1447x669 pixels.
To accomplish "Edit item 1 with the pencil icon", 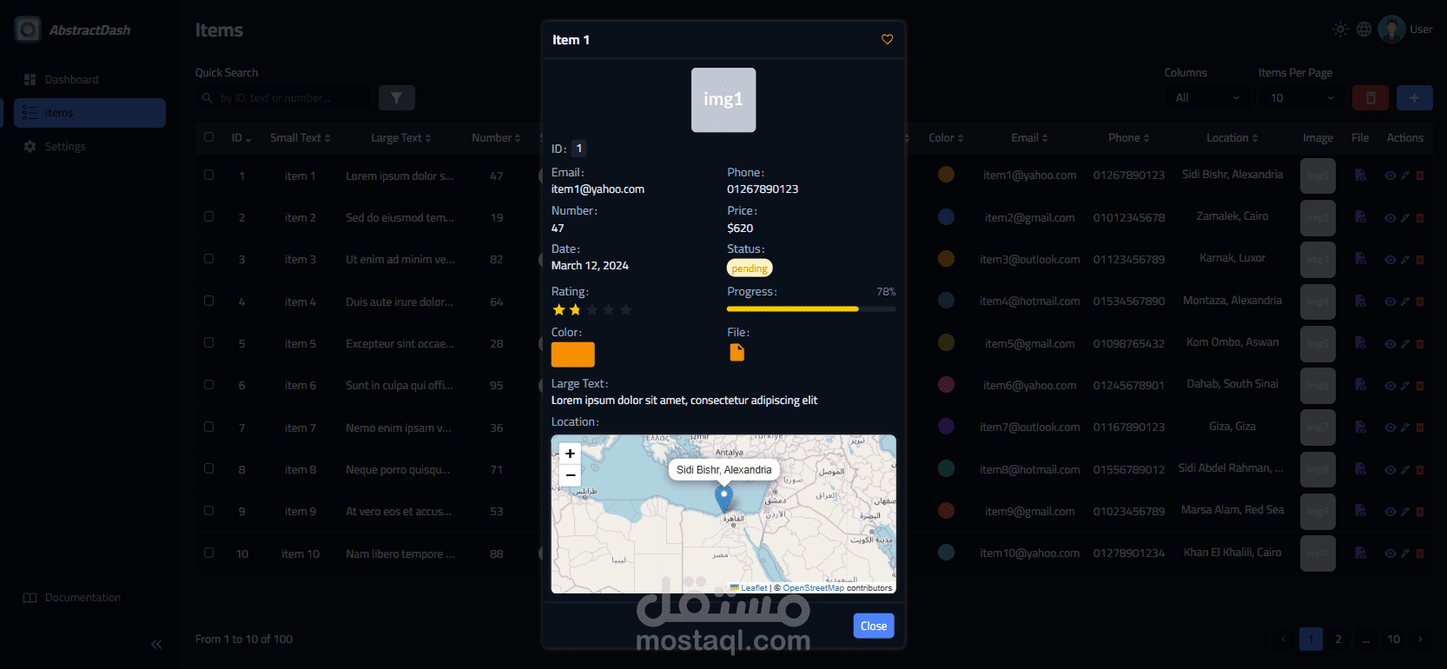I will point(1405,176).
